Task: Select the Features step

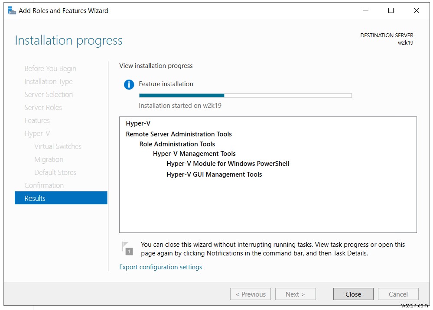Action: click(37, 120)
